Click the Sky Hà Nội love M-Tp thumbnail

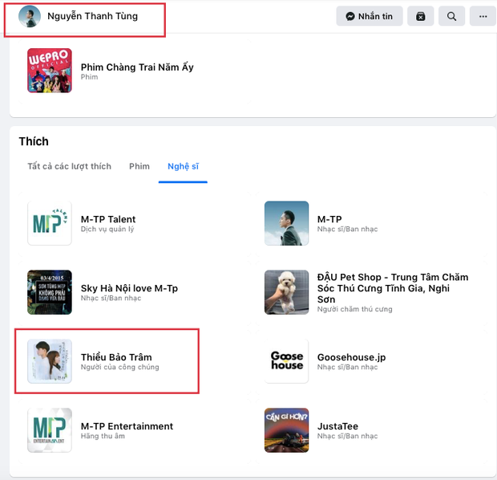pos(50,292)
